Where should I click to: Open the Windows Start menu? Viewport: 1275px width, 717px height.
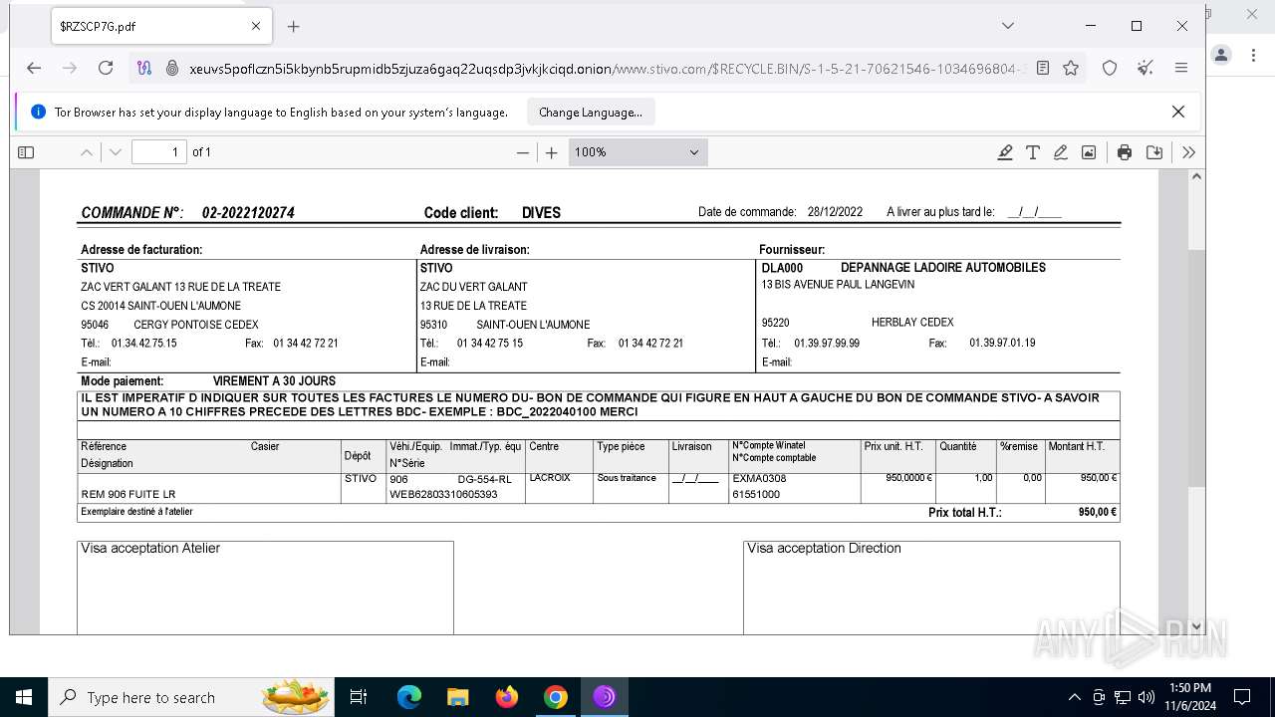tap(24, 697)
